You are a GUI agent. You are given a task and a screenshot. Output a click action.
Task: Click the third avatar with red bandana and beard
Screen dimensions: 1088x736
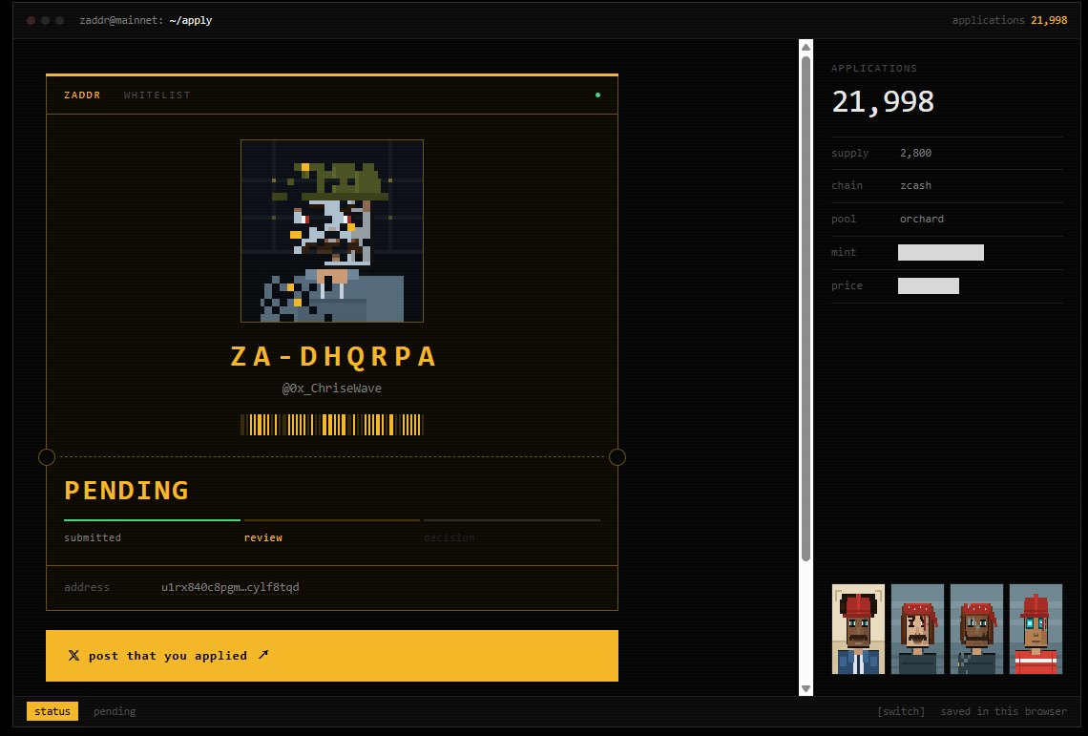click(x=976, y=629)
